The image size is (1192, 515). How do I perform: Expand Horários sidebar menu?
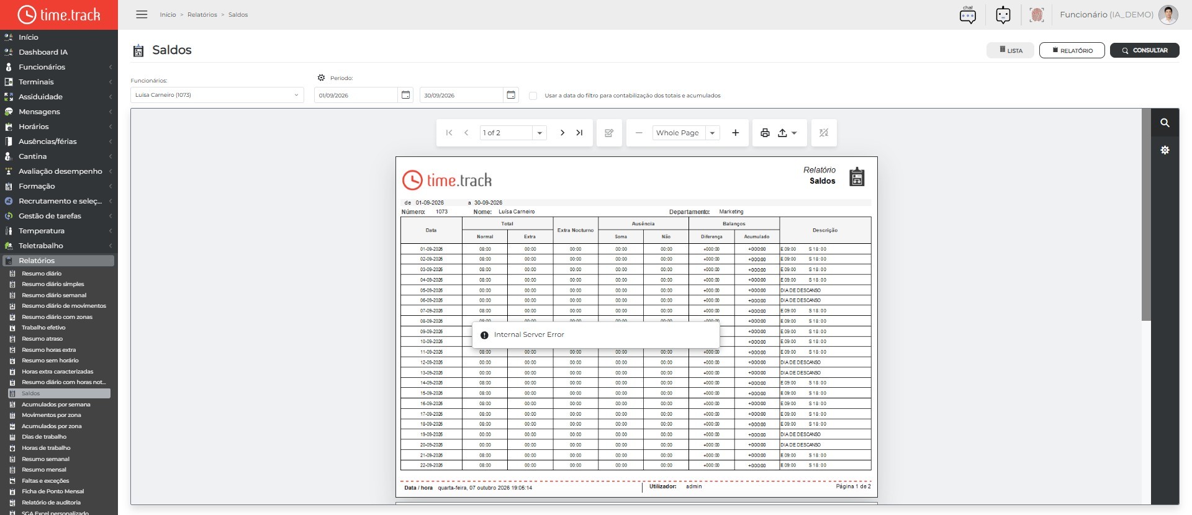[x=59, y=127]
